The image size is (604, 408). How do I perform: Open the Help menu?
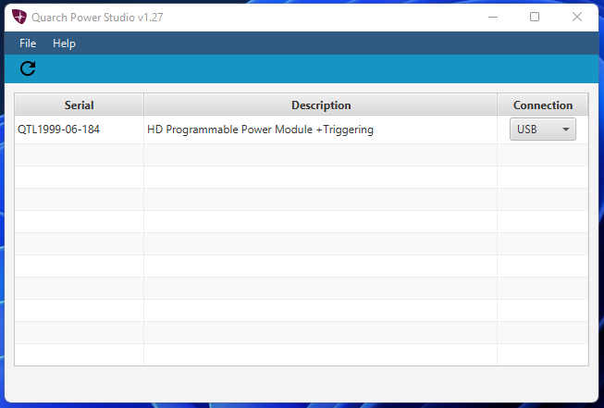[x=64, y=43]
